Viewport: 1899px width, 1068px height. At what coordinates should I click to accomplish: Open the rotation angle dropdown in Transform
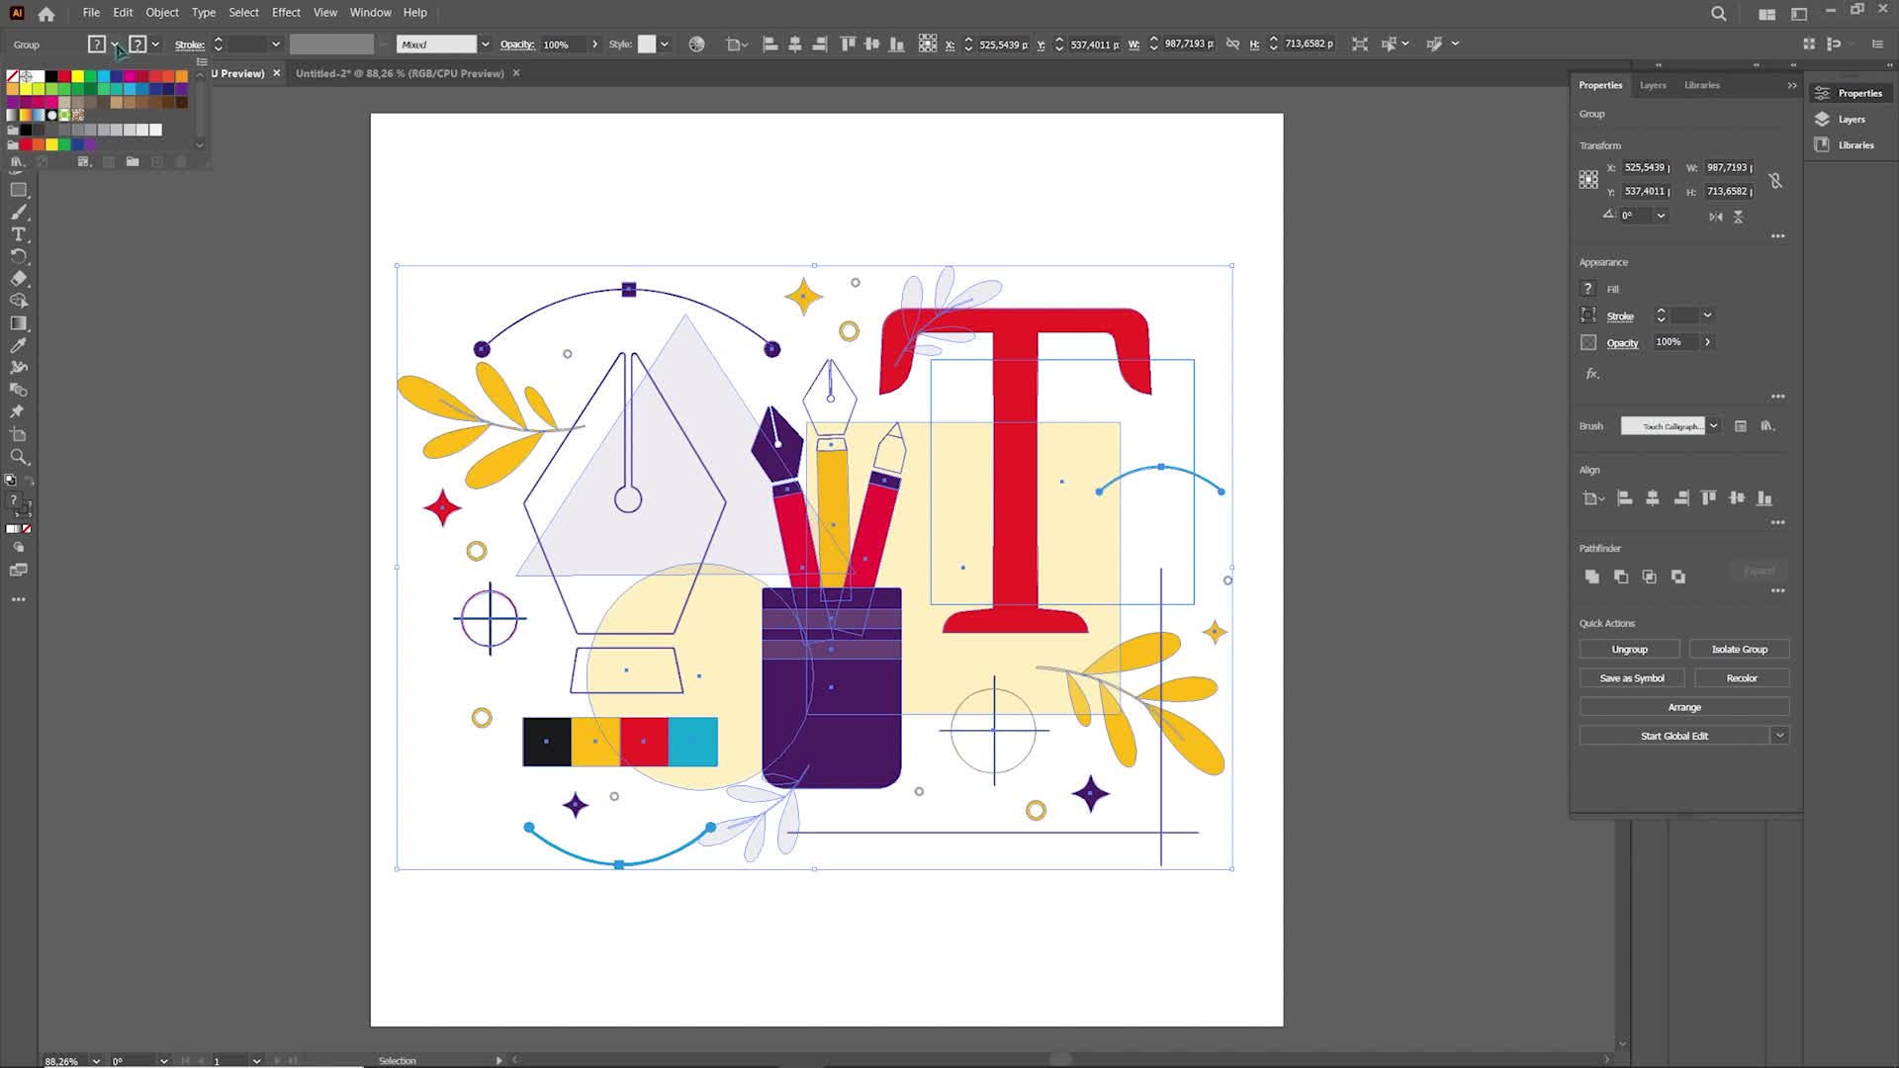1661,216
